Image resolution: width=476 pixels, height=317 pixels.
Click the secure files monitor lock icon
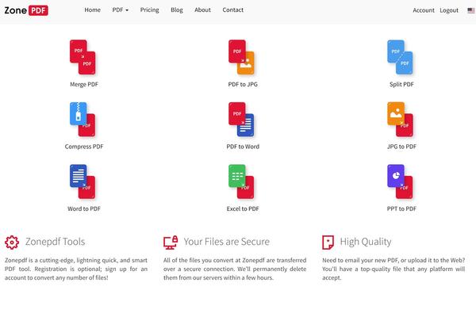(171, 243)
